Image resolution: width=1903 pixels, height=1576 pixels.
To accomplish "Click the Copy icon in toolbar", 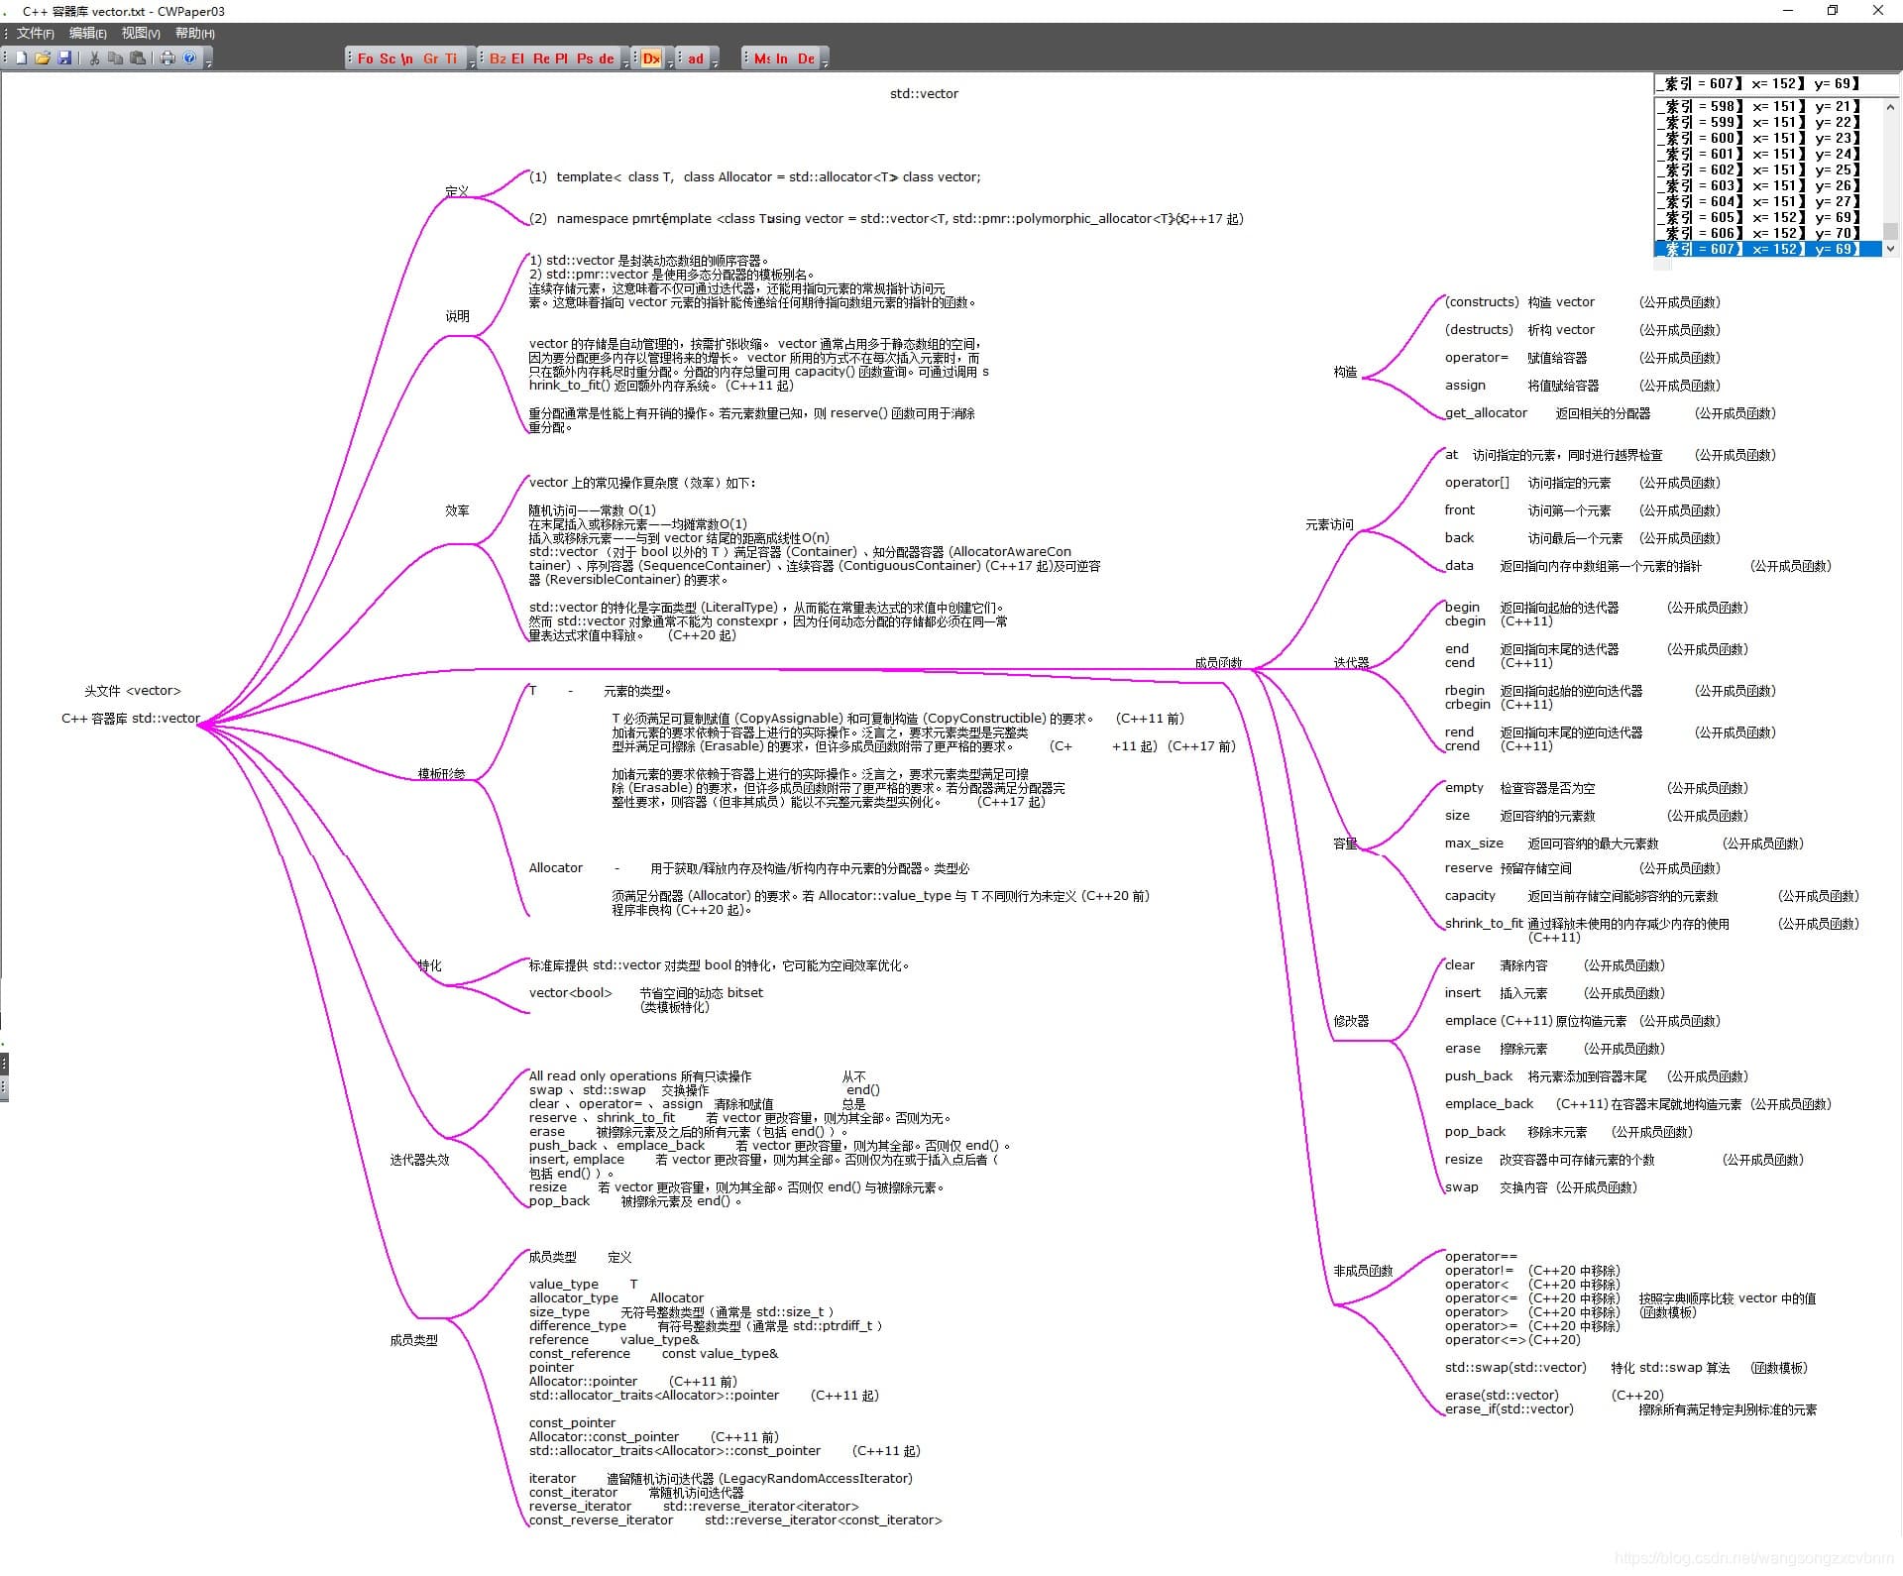I will 116,58.
